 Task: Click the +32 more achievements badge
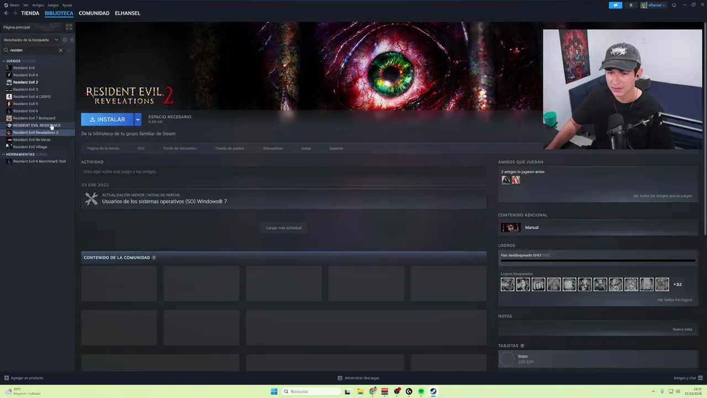coord(678,284)
